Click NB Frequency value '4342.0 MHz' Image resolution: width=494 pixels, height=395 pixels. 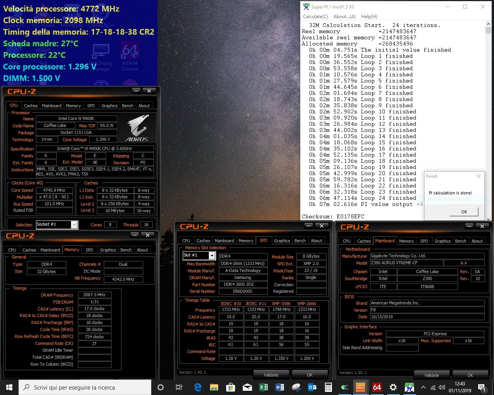tap(123, 279)
